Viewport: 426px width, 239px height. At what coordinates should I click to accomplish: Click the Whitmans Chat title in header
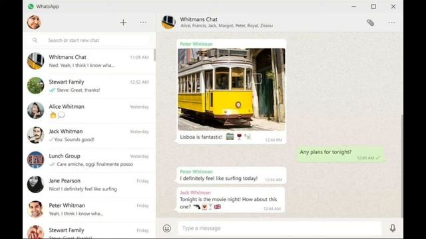coord(198,19)
